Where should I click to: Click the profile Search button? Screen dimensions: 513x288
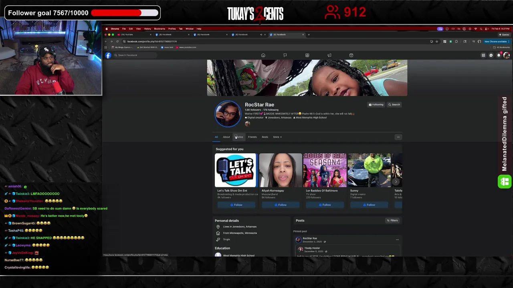tap(394, 105)
